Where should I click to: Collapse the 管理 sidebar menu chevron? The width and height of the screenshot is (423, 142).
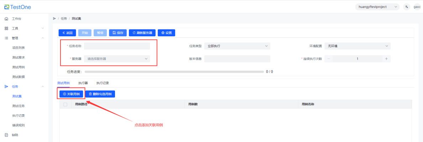click(x=43, y=38)
